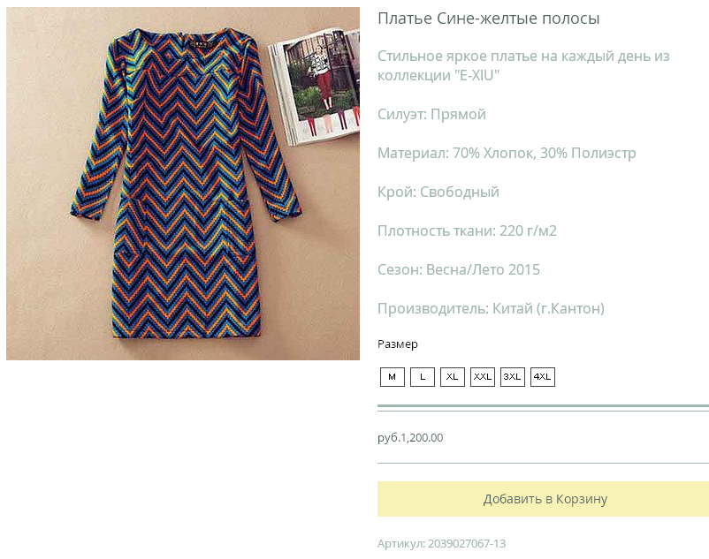Open the zigzag dress product photo

pos(183,184)
